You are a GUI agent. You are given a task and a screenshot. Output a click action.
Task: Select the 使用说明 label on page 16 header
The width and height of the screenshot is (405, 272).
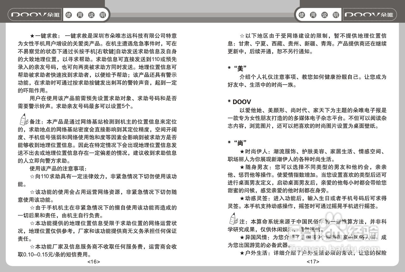(85, 15)
